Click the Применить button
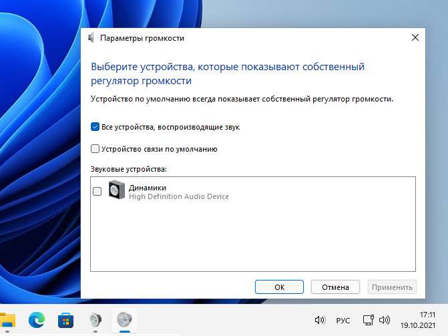448x336 pixels. [392, 287]
